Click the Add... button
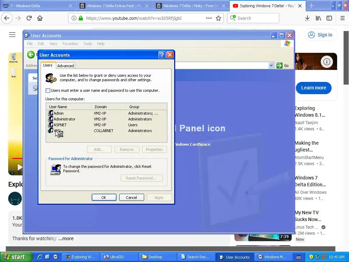This screenshot has width=349, height=262. [x=99, y=149]
